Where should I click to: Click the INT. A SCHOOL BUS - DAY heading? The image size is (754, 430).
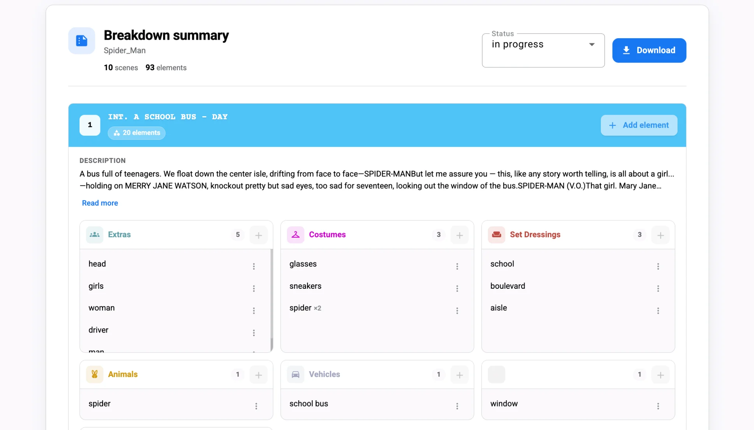click(x=168, y=117)
